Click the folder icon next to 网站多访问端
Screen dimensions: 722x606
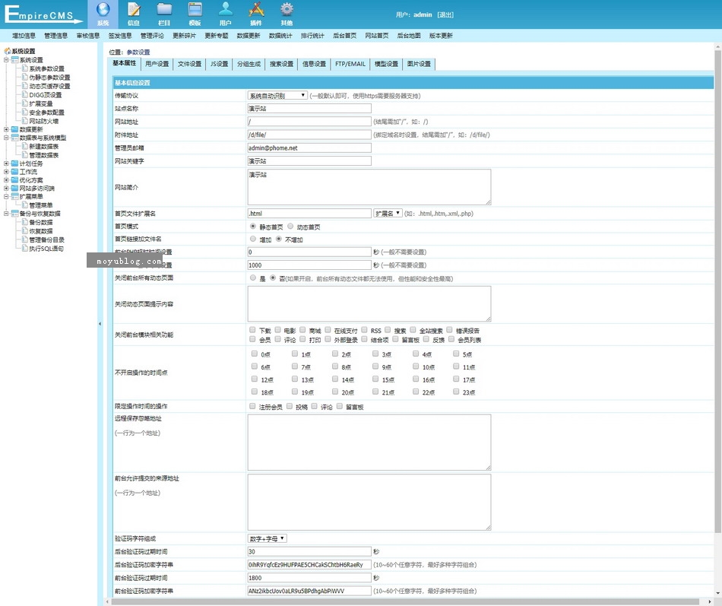coord(14,189)
